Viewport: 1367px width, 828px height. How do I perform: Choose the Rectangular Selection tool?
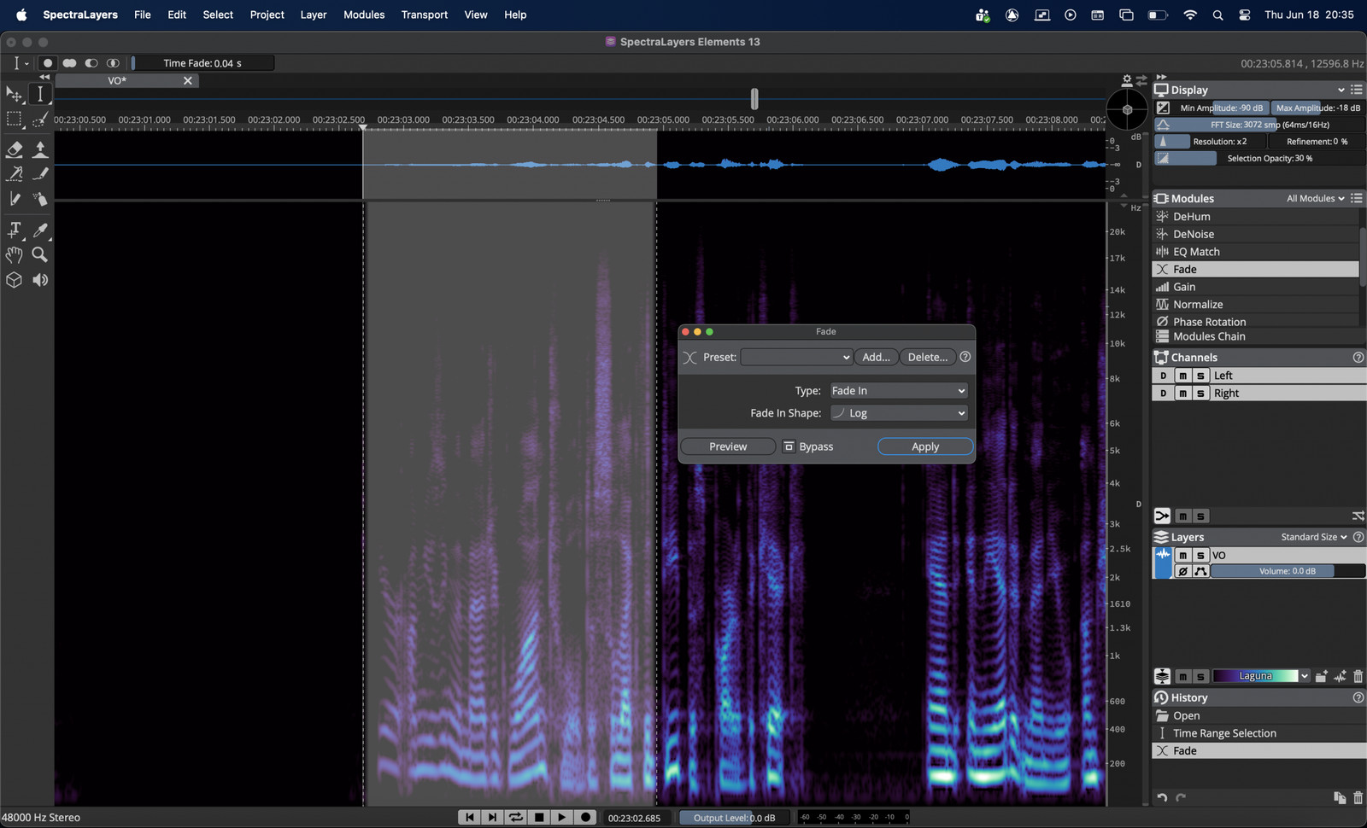(x=14, y=120)
